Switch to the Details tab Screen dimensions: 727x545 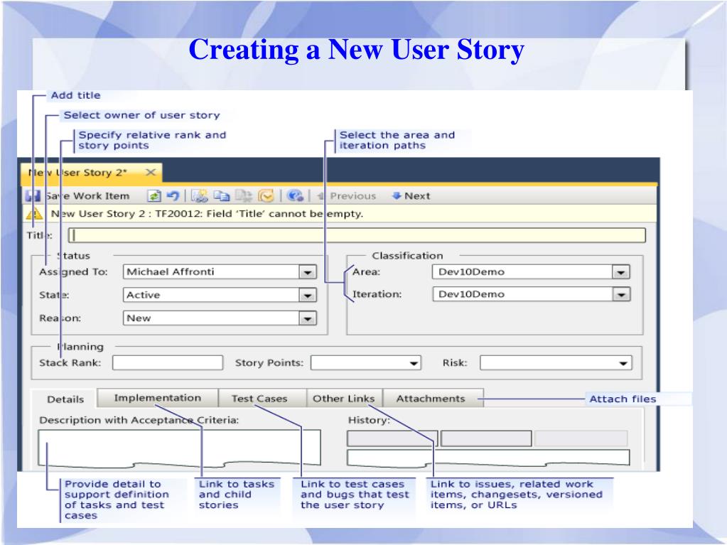pos(65,399)
